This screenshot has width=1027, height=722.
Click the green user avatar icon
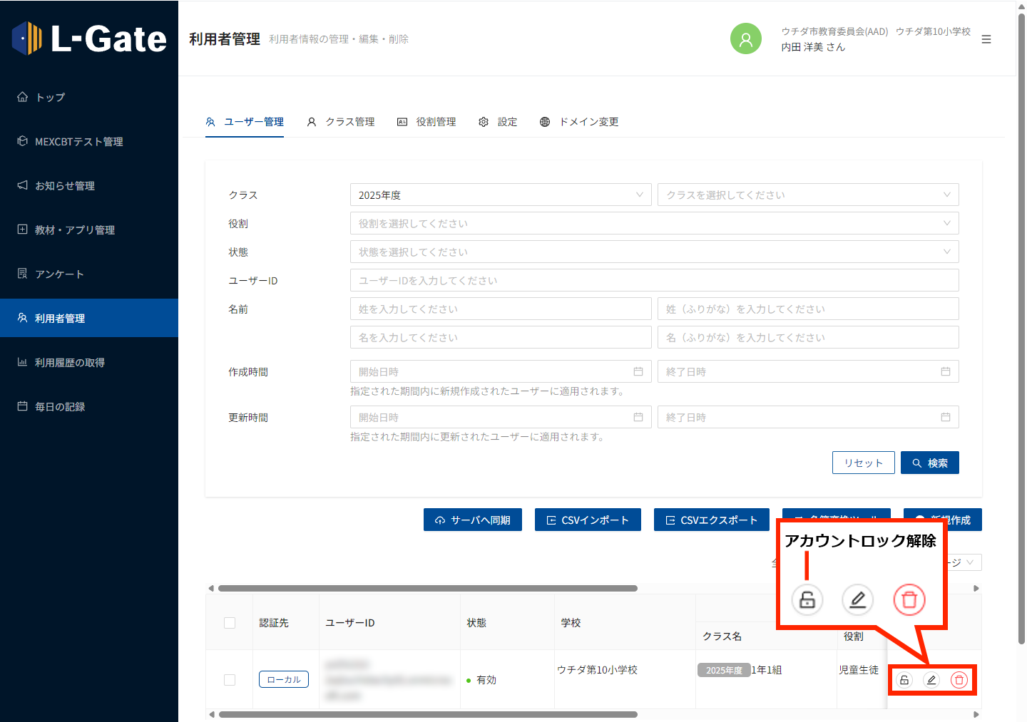[745, 39]
